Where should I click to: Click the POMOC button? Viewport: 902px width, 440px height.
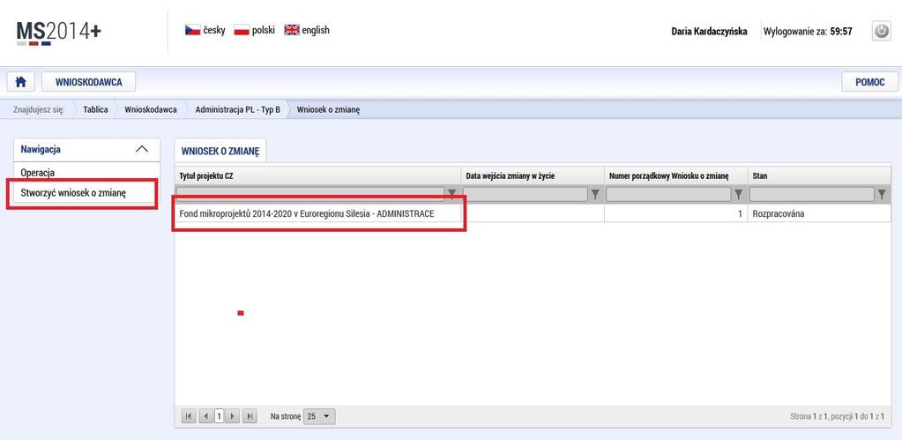coord(869,82)
